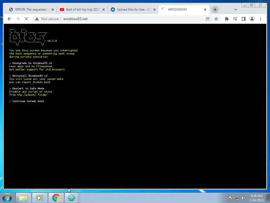Click the v0.2.0 version text
This screenshot has width=270, height=203.
pos(52,41)
